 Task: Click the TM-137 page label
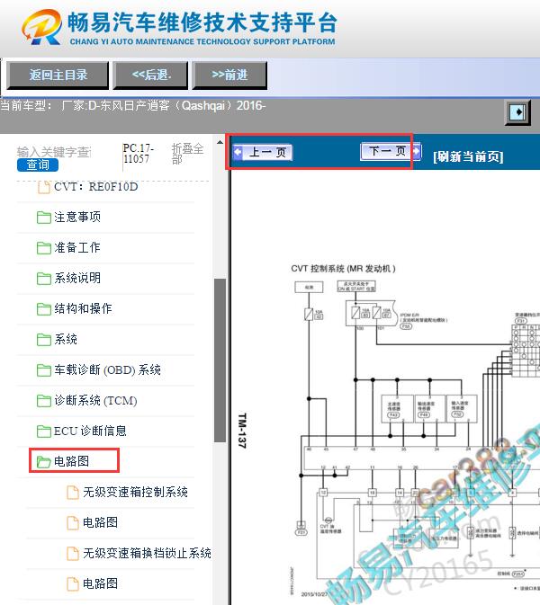[x=242, y=431]
